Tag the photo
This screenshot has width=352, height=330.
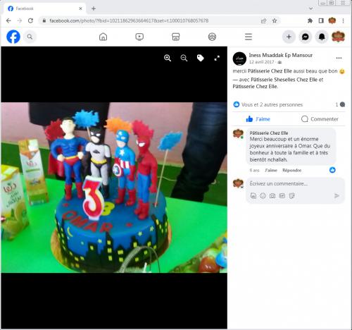point(201,58)
